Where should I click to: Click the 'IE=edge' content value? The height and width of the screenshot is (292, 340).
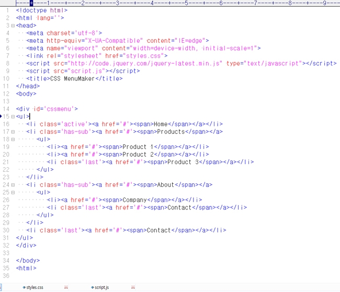(190, 41)
